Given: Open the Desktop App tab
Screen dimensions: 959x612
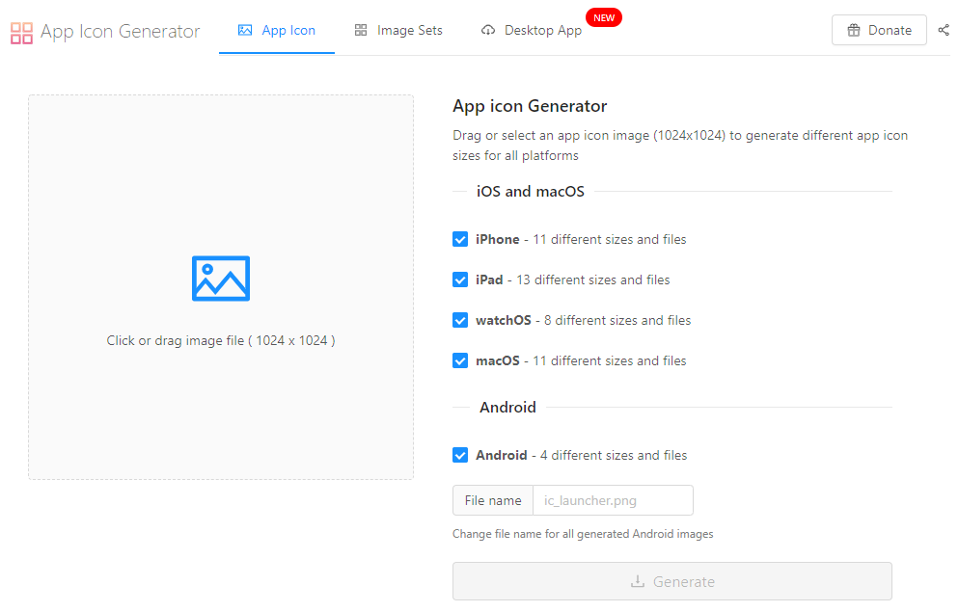Looking at the screenshot, I should pos(532,30).
